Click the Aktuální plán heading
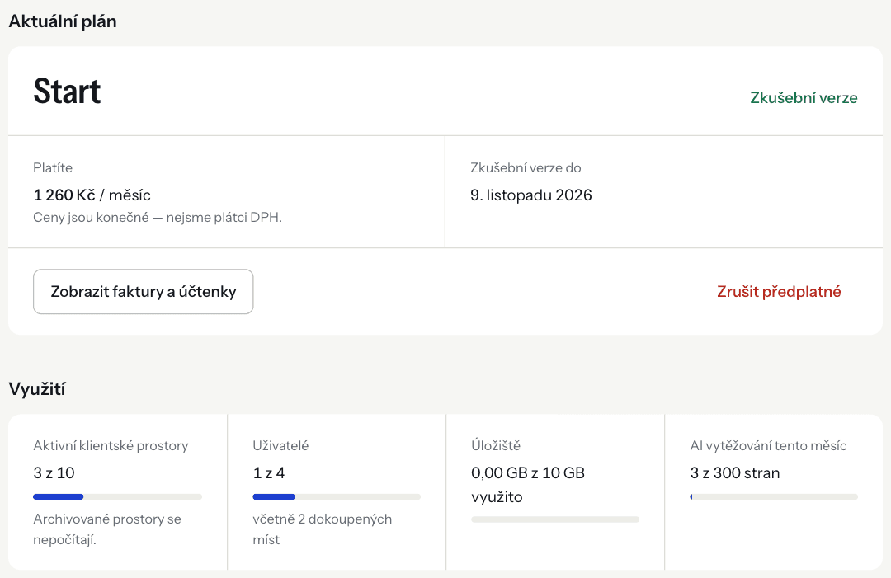 (63, 21)
